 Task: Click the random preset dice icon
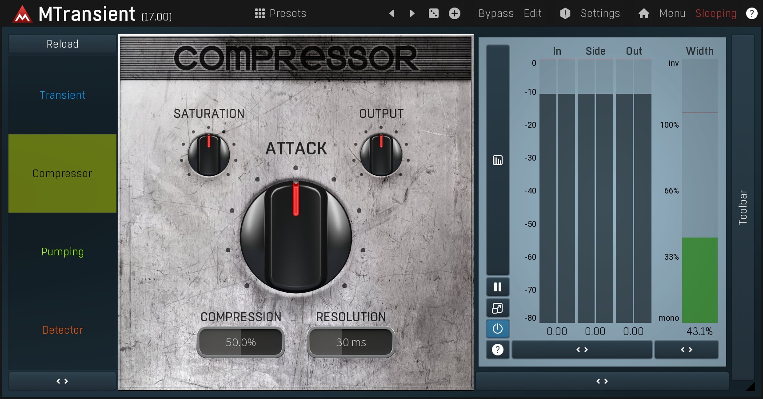[x=433, y=13]
